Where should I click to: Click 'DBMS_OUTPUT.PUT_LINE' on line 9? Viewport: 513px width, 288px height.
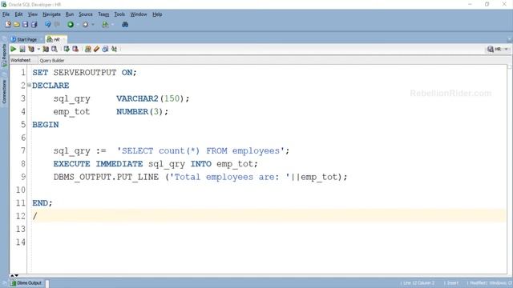(106, 178)
